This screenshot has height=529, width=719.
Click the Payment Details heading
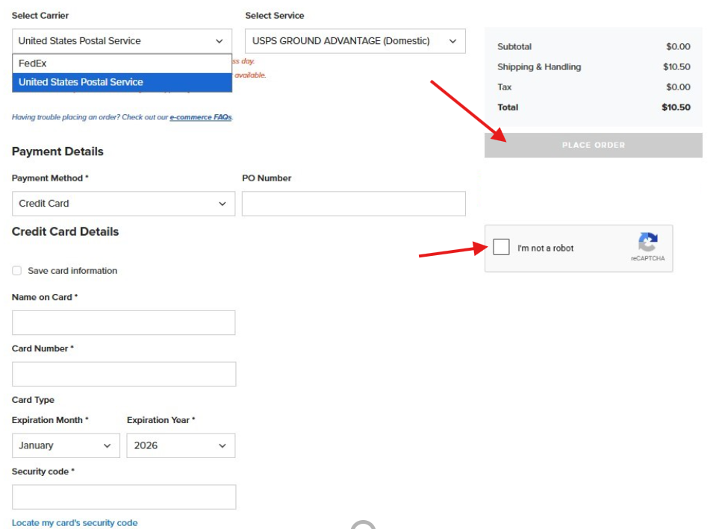57,151
